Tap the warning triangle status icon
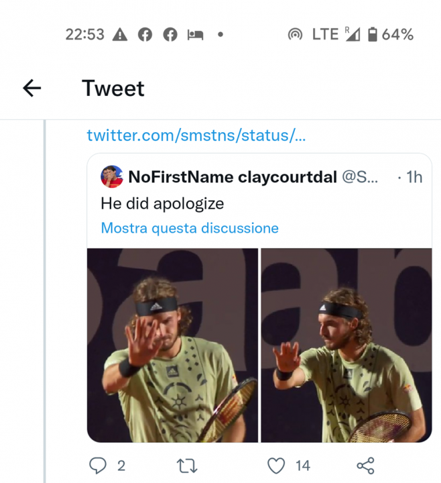 pyautogui.click(x=120, y=34)
